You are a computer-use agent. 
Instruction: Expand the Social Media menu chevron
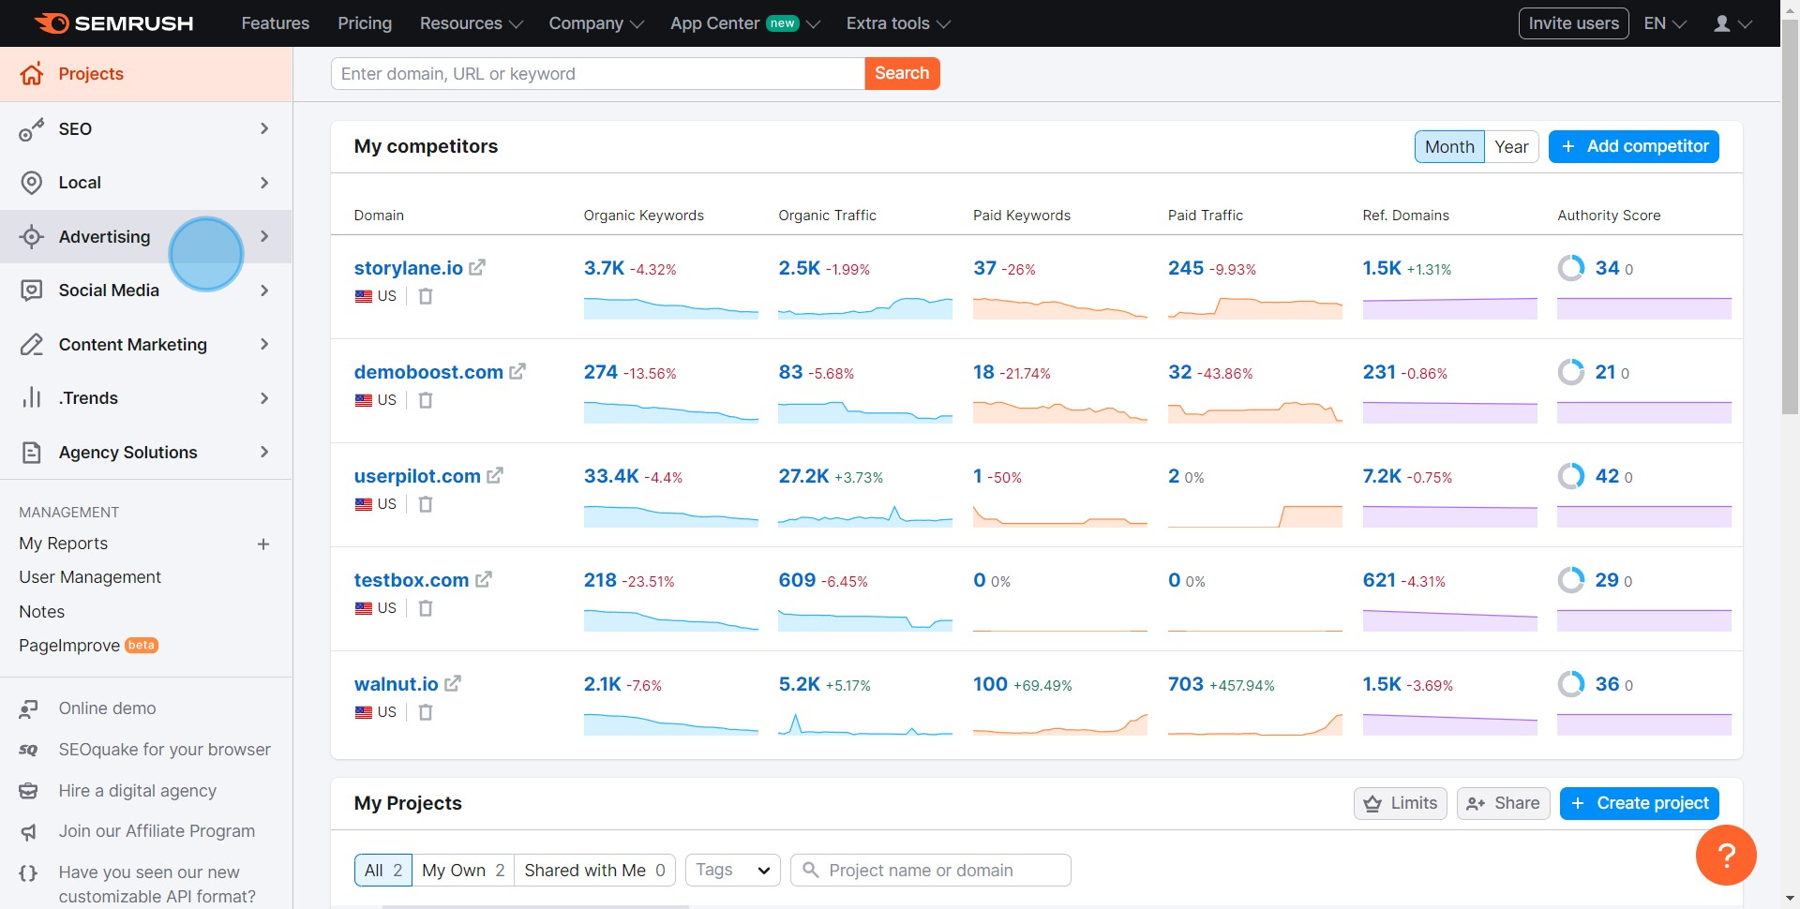pos(264,291)
